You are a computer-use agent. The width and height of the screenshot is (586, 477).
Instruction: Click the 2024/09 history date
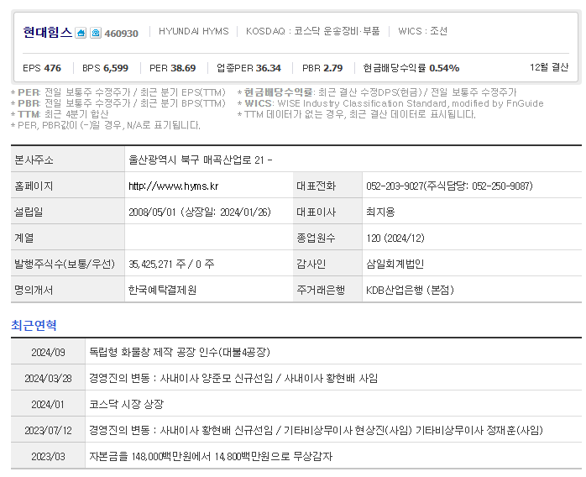[x=48, y=352]
